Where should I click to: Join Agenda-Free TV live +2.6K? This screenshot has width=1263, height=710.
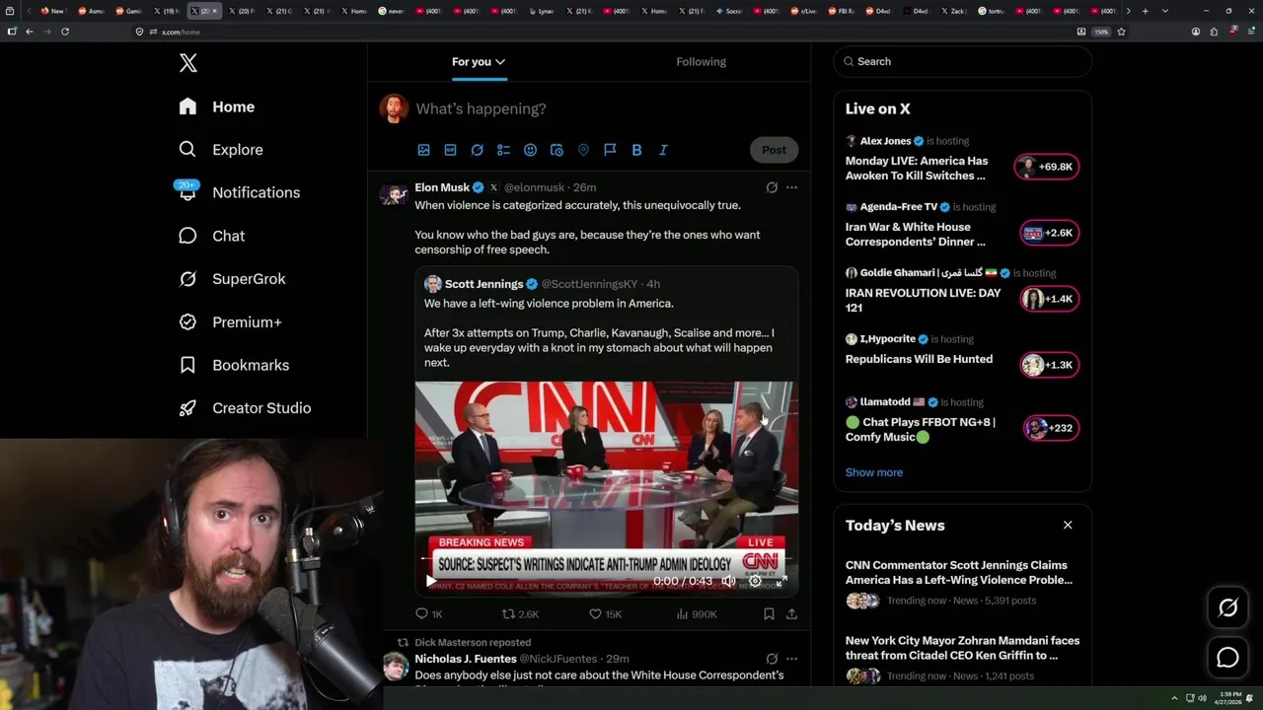click(x=1049, y=233)
